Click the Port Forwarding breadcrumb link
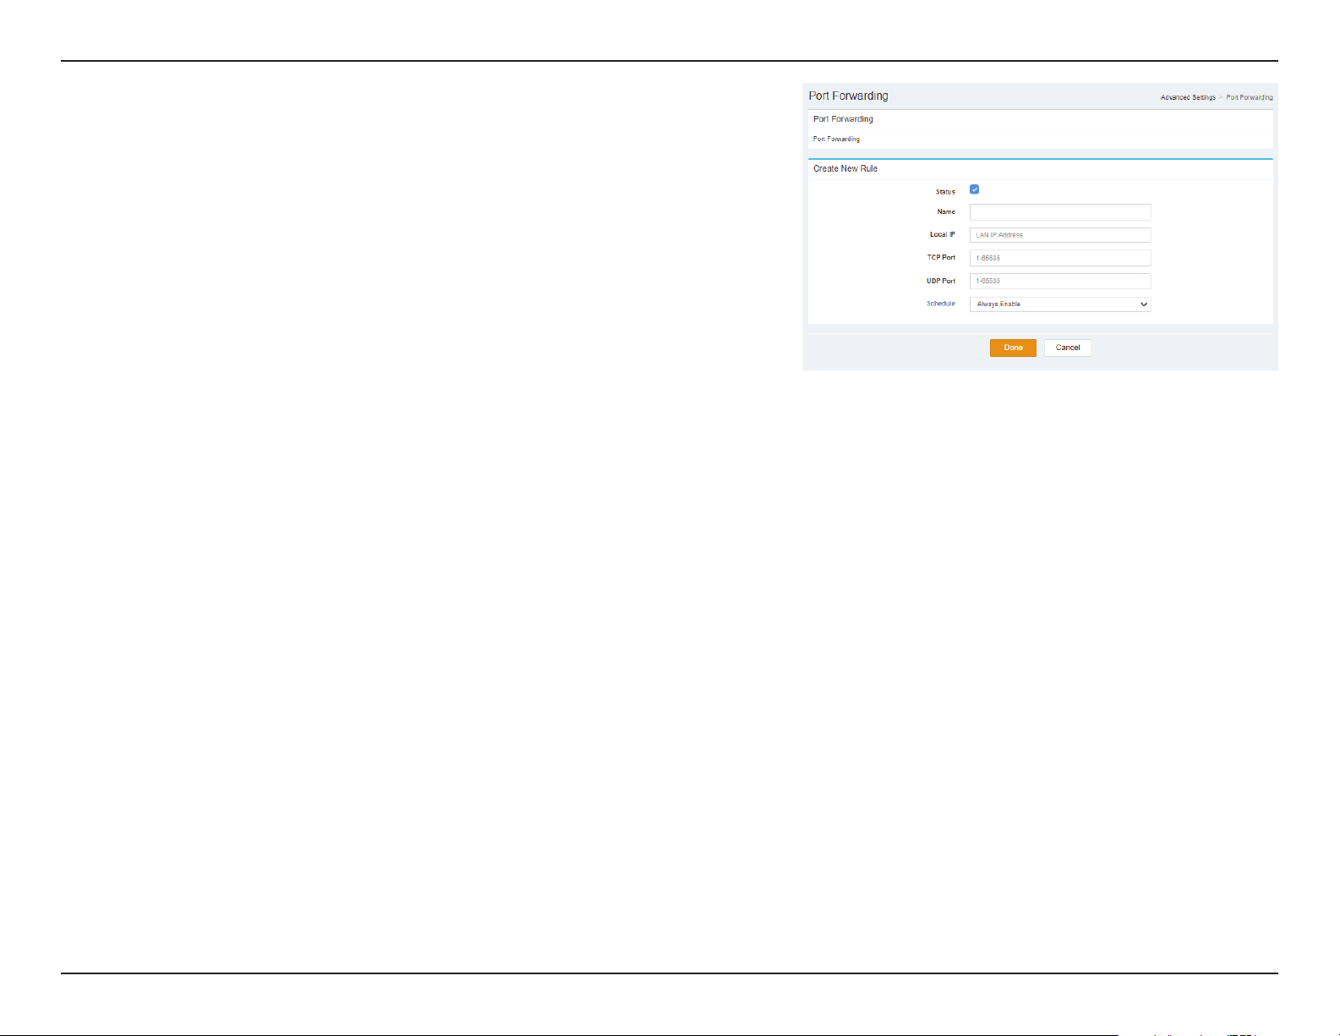This screenshot has height=1036, width=1340. [x=1250, y=97]
